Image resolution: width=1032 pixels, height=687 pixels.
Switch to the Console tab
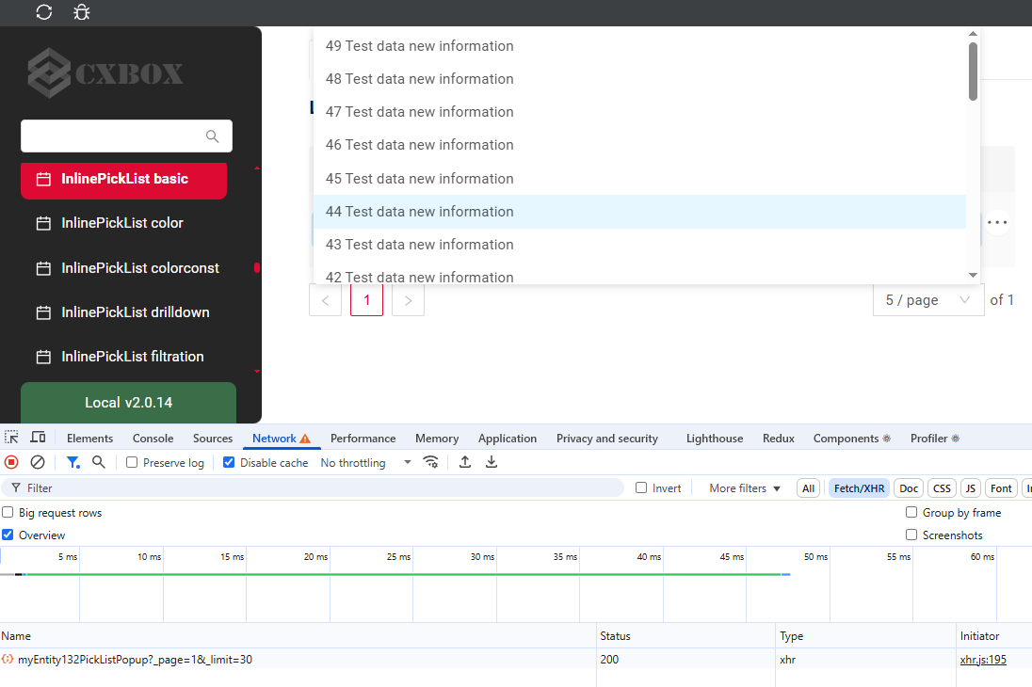[x=153, y=439]
